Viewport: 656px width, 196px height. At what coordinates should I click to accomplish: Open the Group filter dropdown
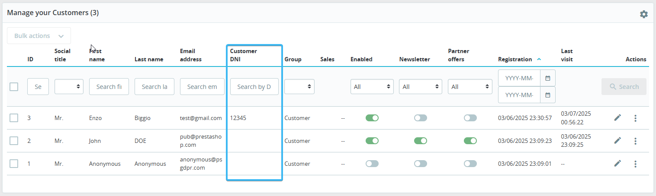(x=299, y=87)
